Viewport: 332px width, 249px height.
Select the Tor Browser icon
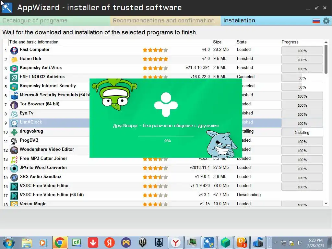click(14, 105)
